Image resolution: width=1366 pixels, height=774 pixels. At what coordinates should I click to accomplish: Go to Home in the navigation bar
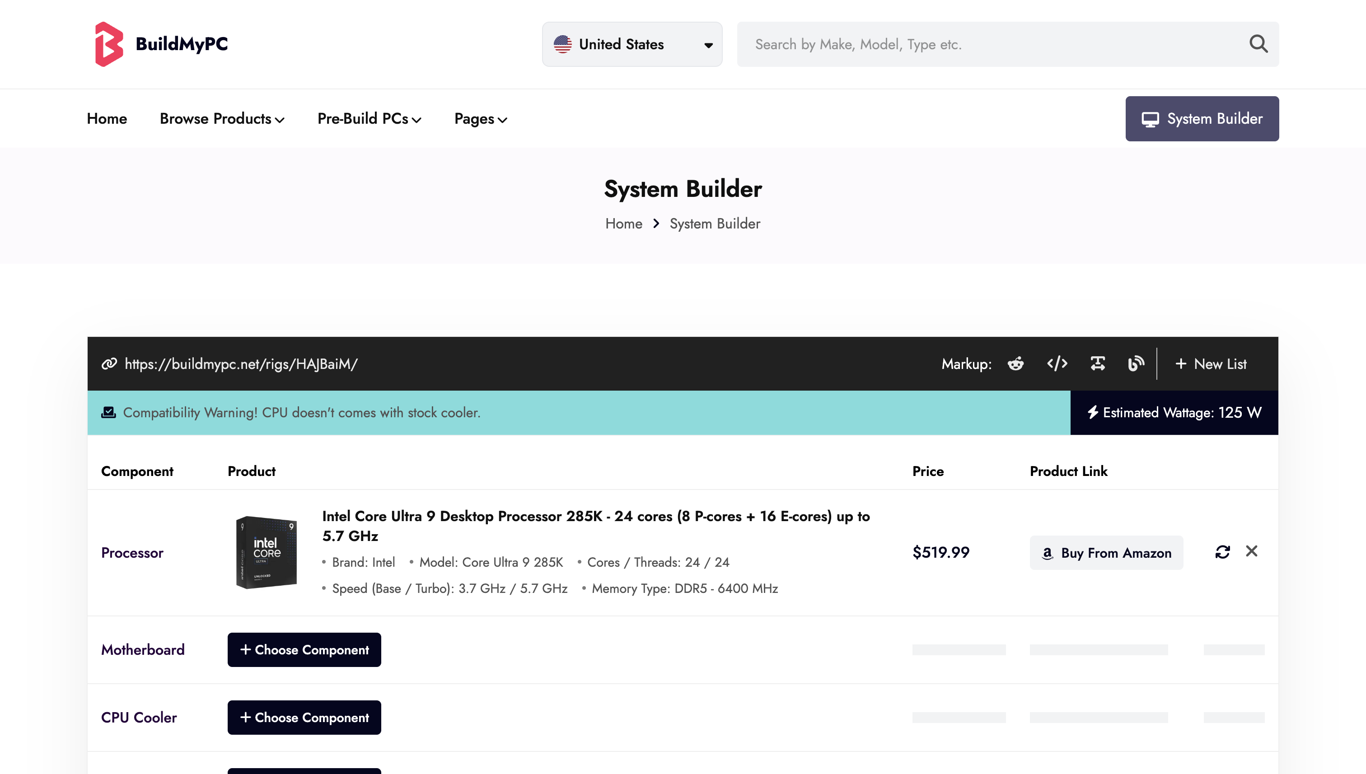coord(107,119)
